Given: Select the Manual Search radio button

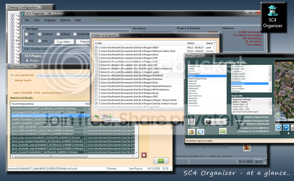Looking at the screenshot, I should [12, 80].
